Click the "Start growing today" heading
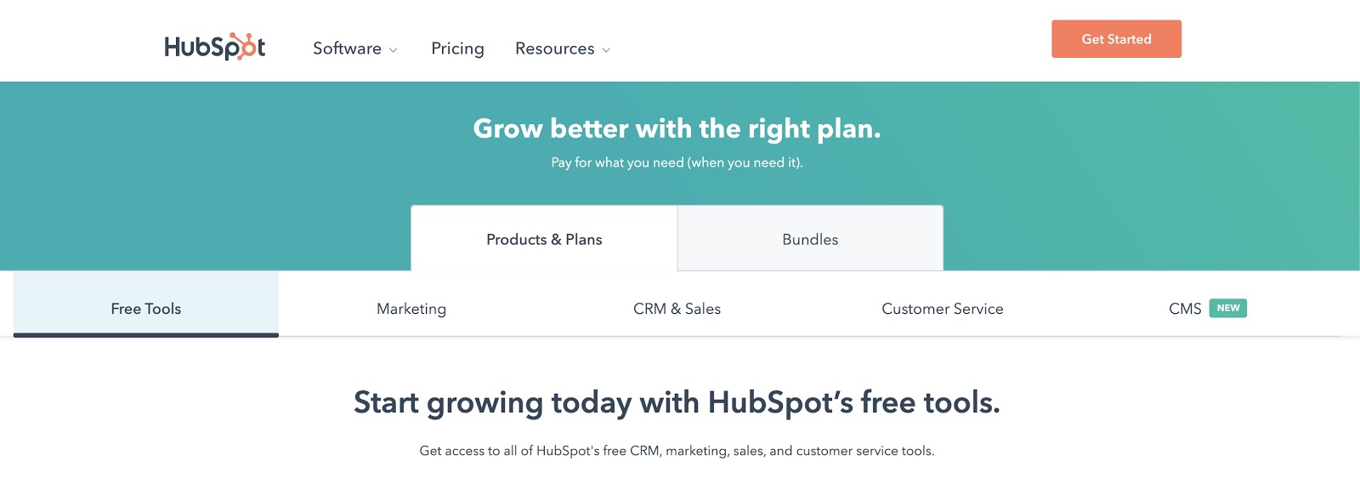Image resolution: width=1360 pixels, height=478 pixels. pyautogui.click(x=677, y=402)
